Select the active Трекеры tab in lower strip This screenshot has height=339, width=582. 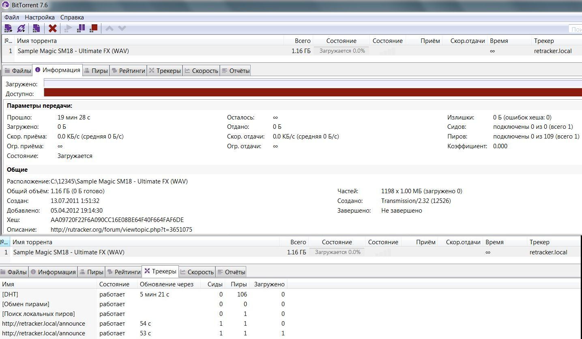click(160, 271)
